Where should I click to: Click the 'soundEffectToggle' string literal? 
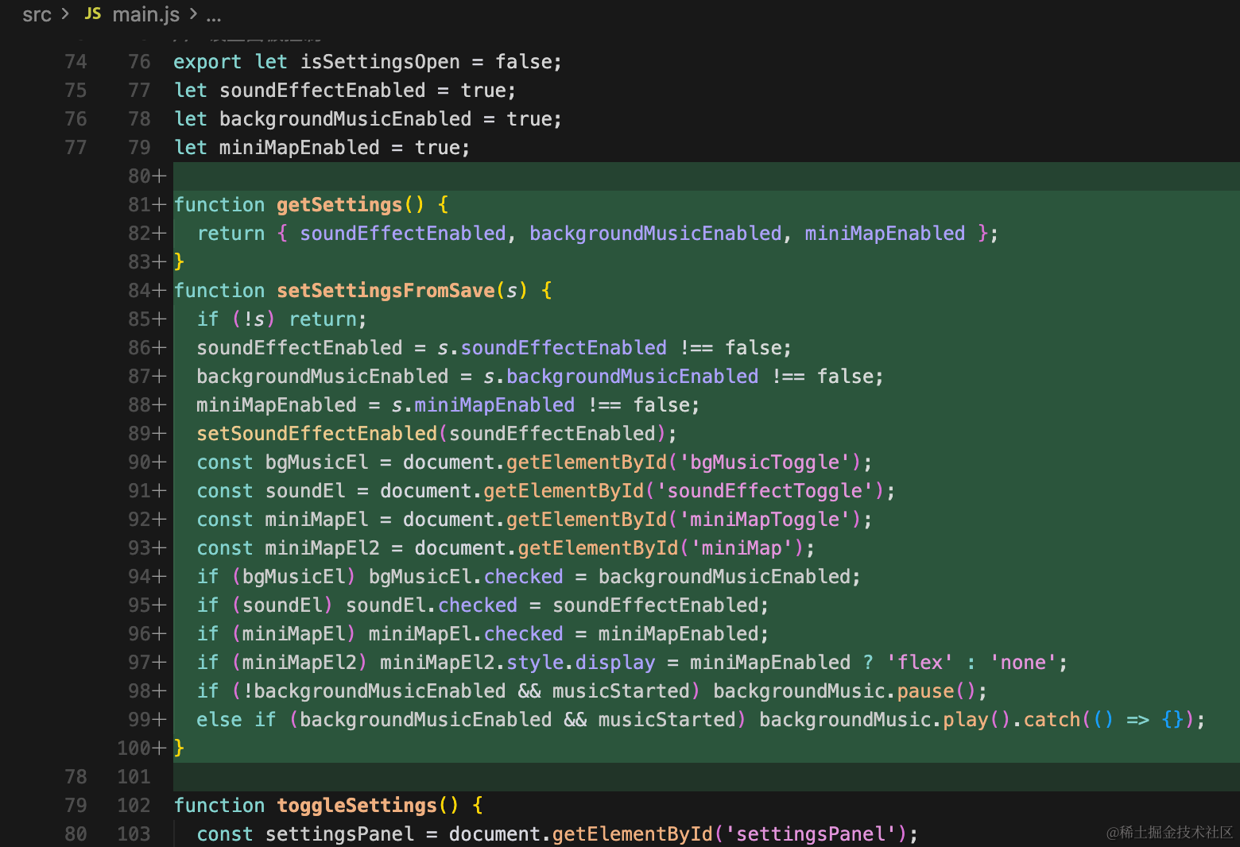(765, 491)
